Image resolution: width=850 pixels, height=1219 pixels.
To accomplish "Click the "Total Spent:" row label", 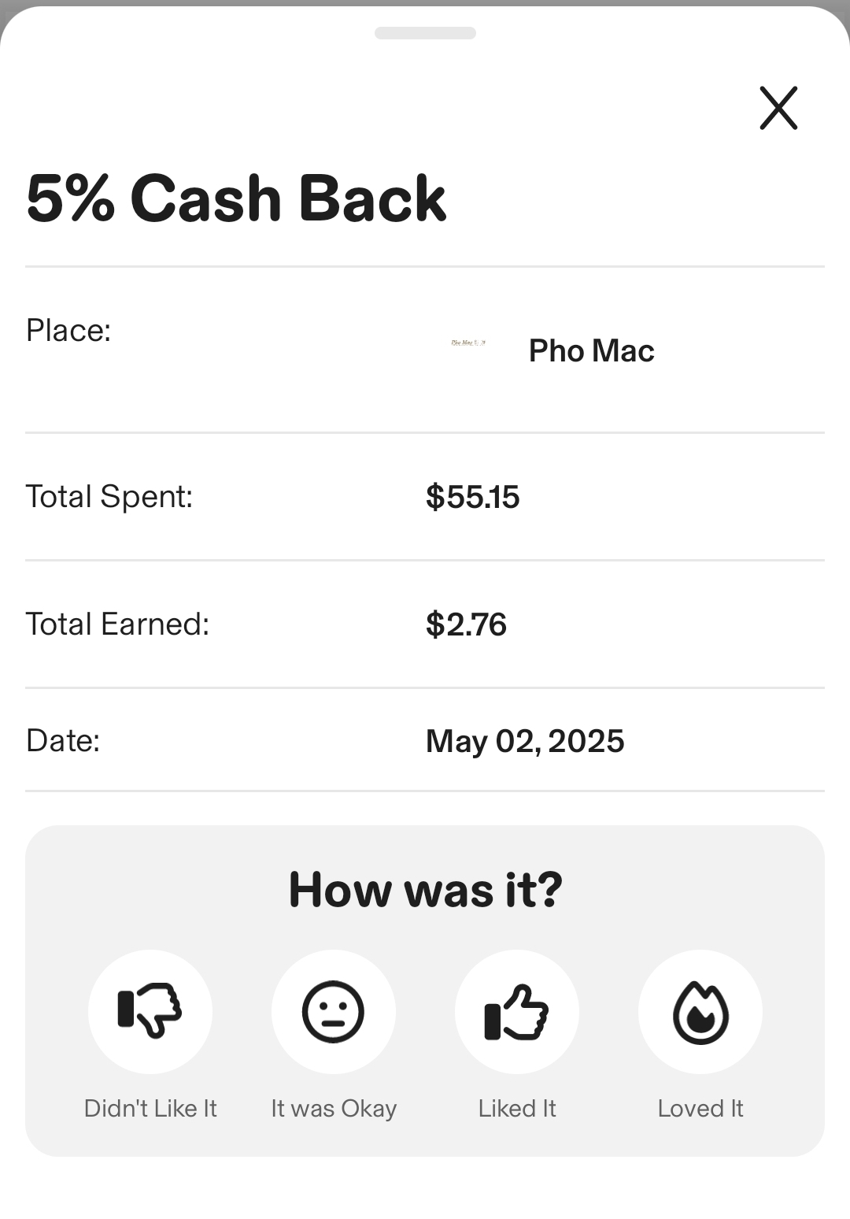I will tap(109, 497).
